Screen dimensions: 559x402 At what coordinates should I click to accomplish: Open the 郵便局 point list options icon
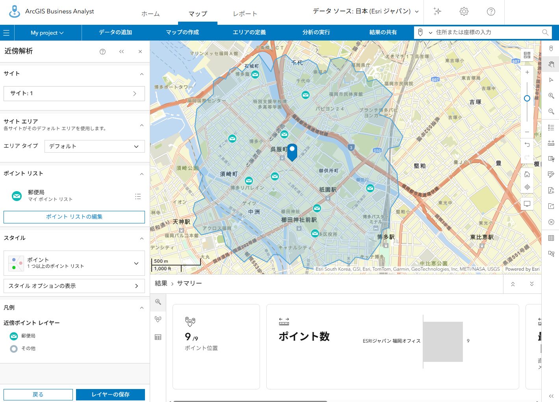pos(138,196)
